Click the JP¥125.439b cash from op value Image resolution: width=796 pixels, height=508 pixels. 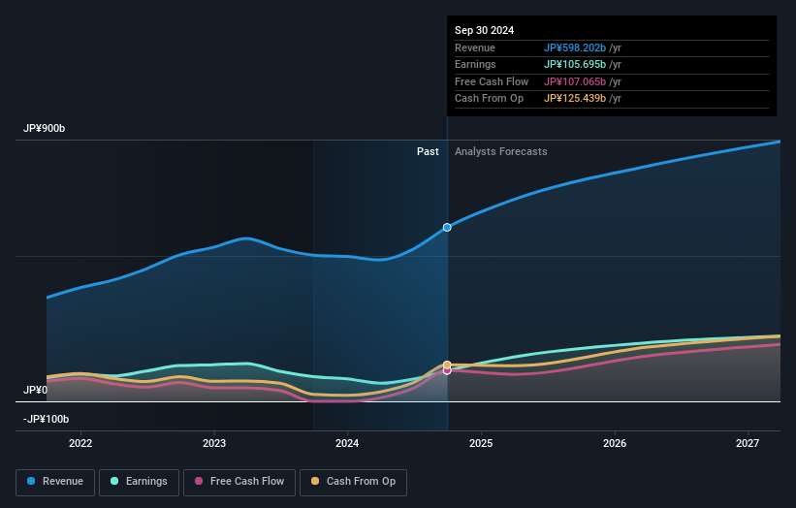pos(575,99)
